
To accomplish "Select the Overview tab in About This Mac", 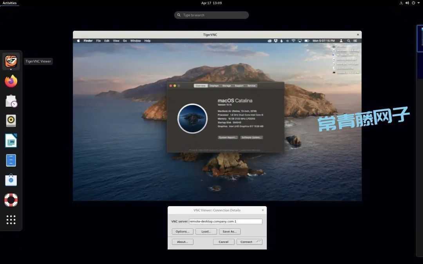I will (201, 86).
